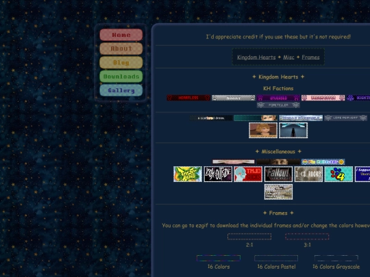
Task: Go to the About page
Action: [x=121, y=49]
